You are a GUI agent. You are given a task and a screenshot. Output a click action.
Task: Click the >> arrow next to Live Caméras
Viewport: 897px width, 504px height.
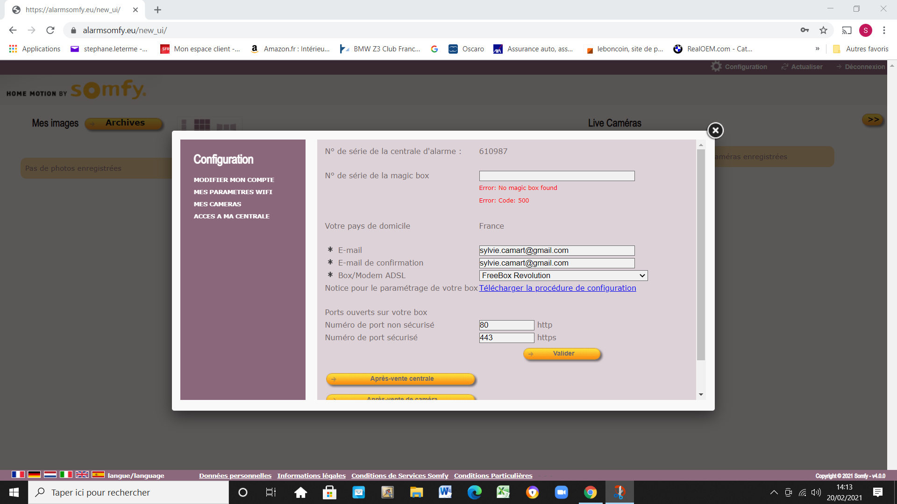(x=873, y=120)
